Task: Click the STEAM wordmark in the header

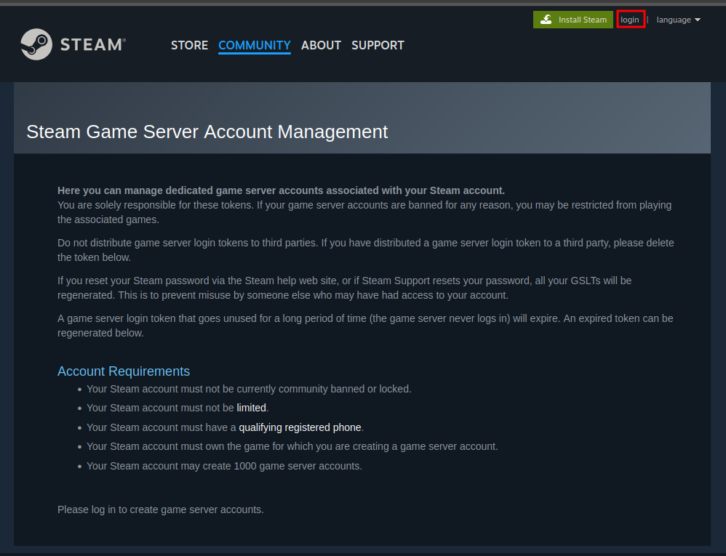Action: pos(93,45)
